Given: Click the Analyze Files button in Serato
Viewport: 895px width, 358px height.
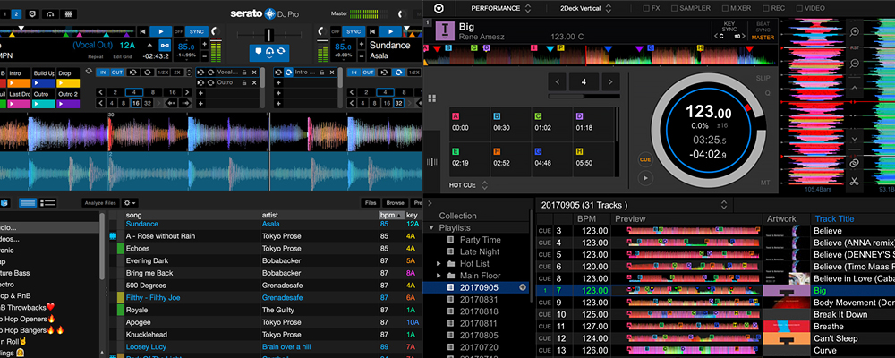Looking at the screenshot, I should [x=100, y=202].
